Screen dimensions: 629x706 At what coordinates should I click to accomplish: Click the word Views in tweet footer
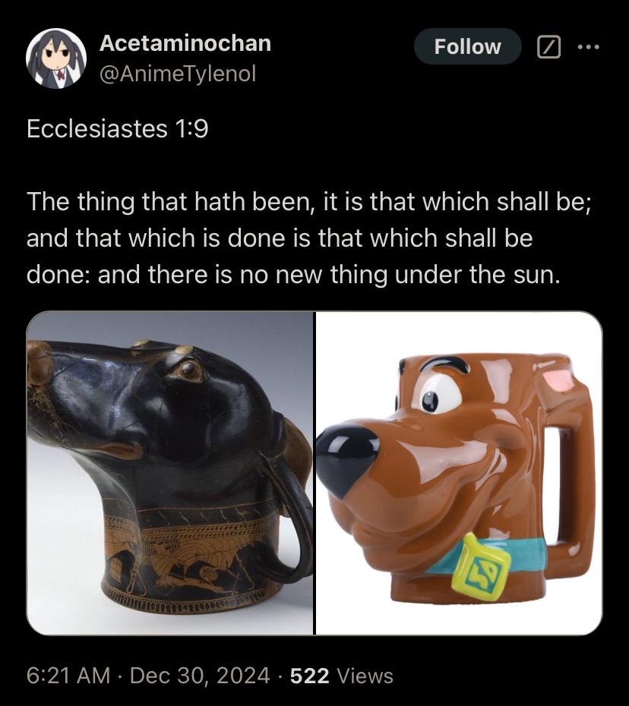pos(365,676)
